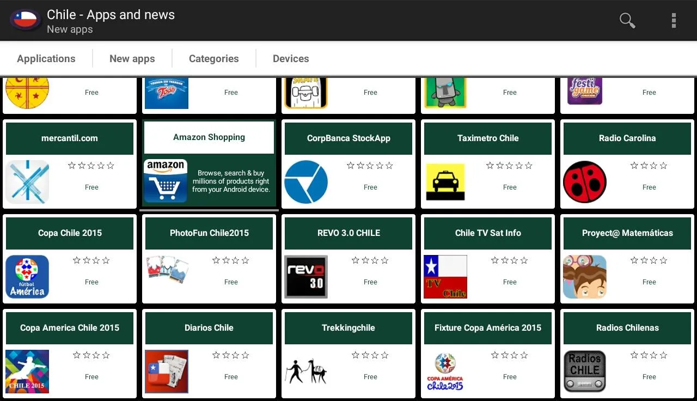Tap the search magnifier icon
Screen dimensions: 697x401
tap(627, 20)
